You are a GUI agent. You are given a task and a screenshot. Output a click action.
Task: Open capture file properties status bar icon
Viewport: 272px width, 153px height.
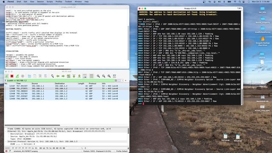click(x=10, y=151)
